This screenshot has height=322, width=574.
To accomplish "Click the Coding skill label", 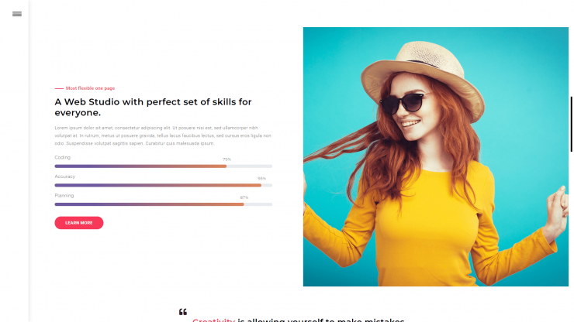I will pyautogui.click(x=63, y=158).
